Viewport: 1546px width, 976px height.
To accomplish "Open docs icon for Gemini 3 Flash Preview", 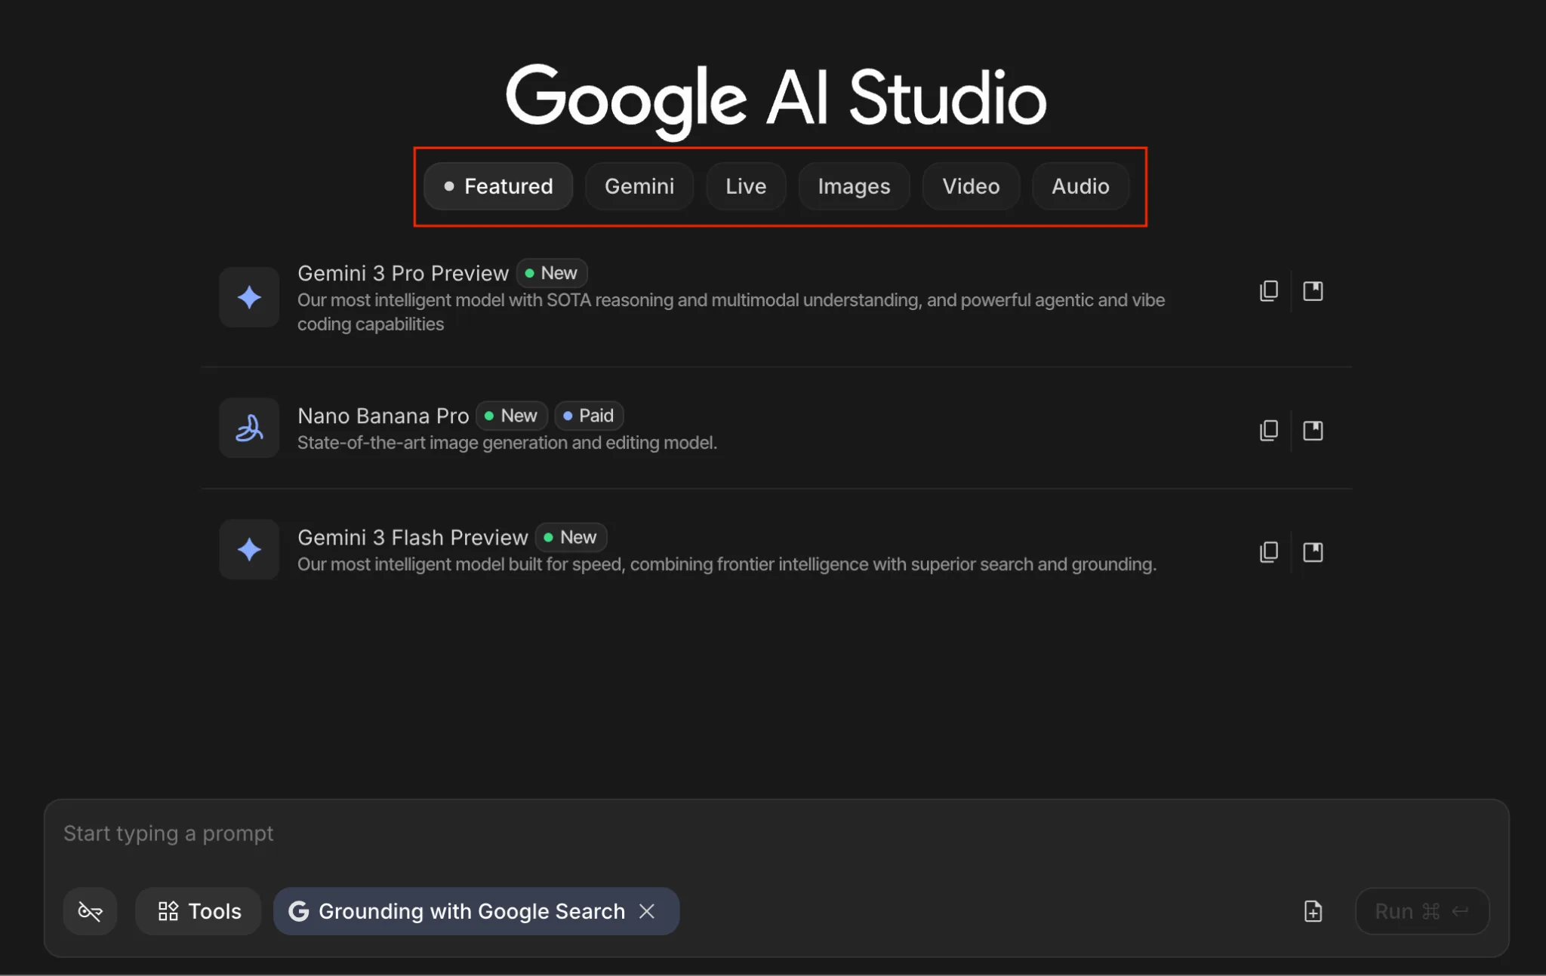I will click(1313, 552).
